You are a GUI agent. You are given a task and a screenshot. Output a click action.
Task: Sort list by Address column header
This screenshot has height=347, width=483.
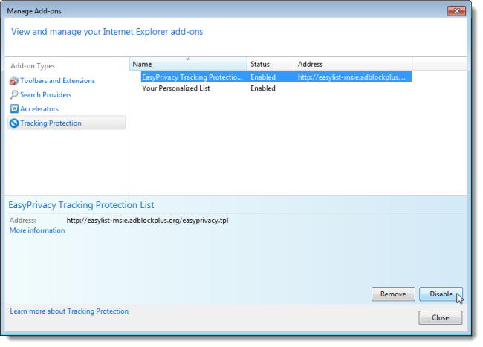point(353,65)
